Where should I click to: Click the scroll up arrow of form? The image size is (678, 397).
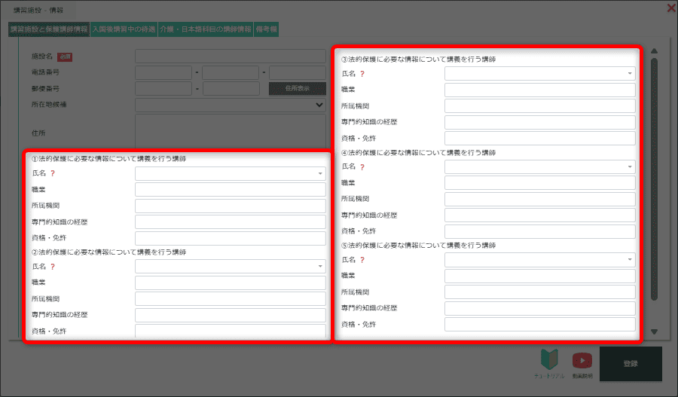coord(654,51)
